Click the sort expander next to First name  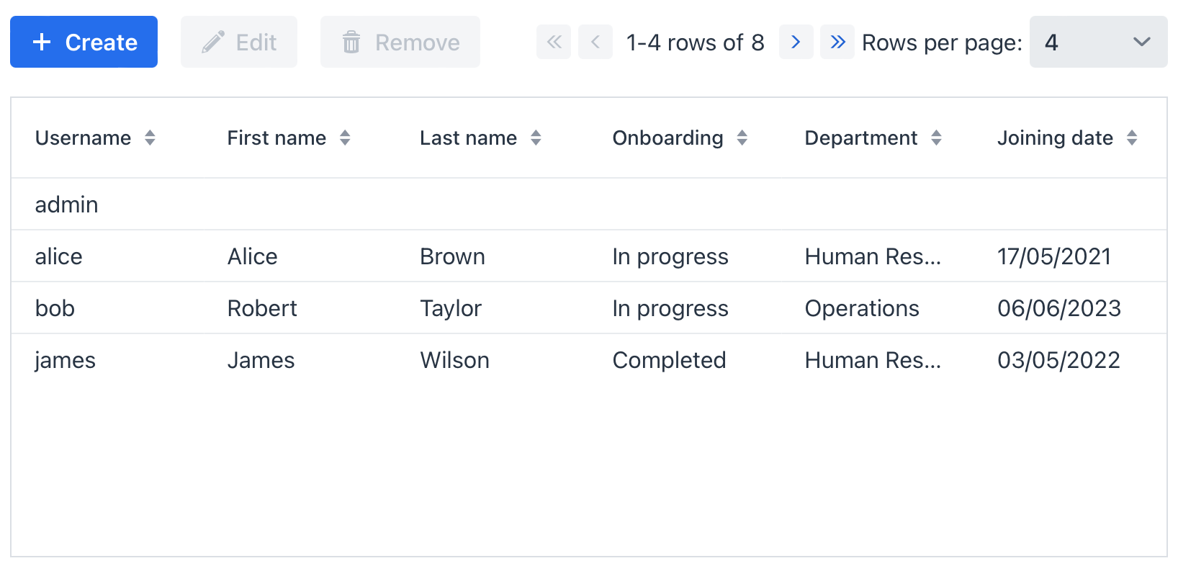(x=346, y=138)
